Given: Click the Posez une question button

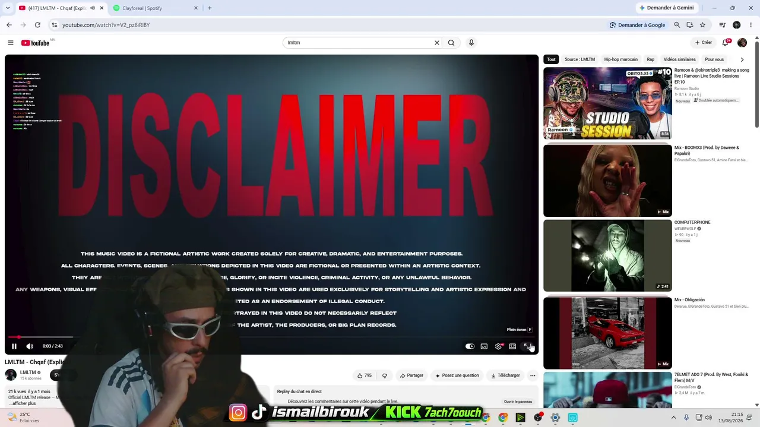Looking at the screenshot, I should coord(457,375).
